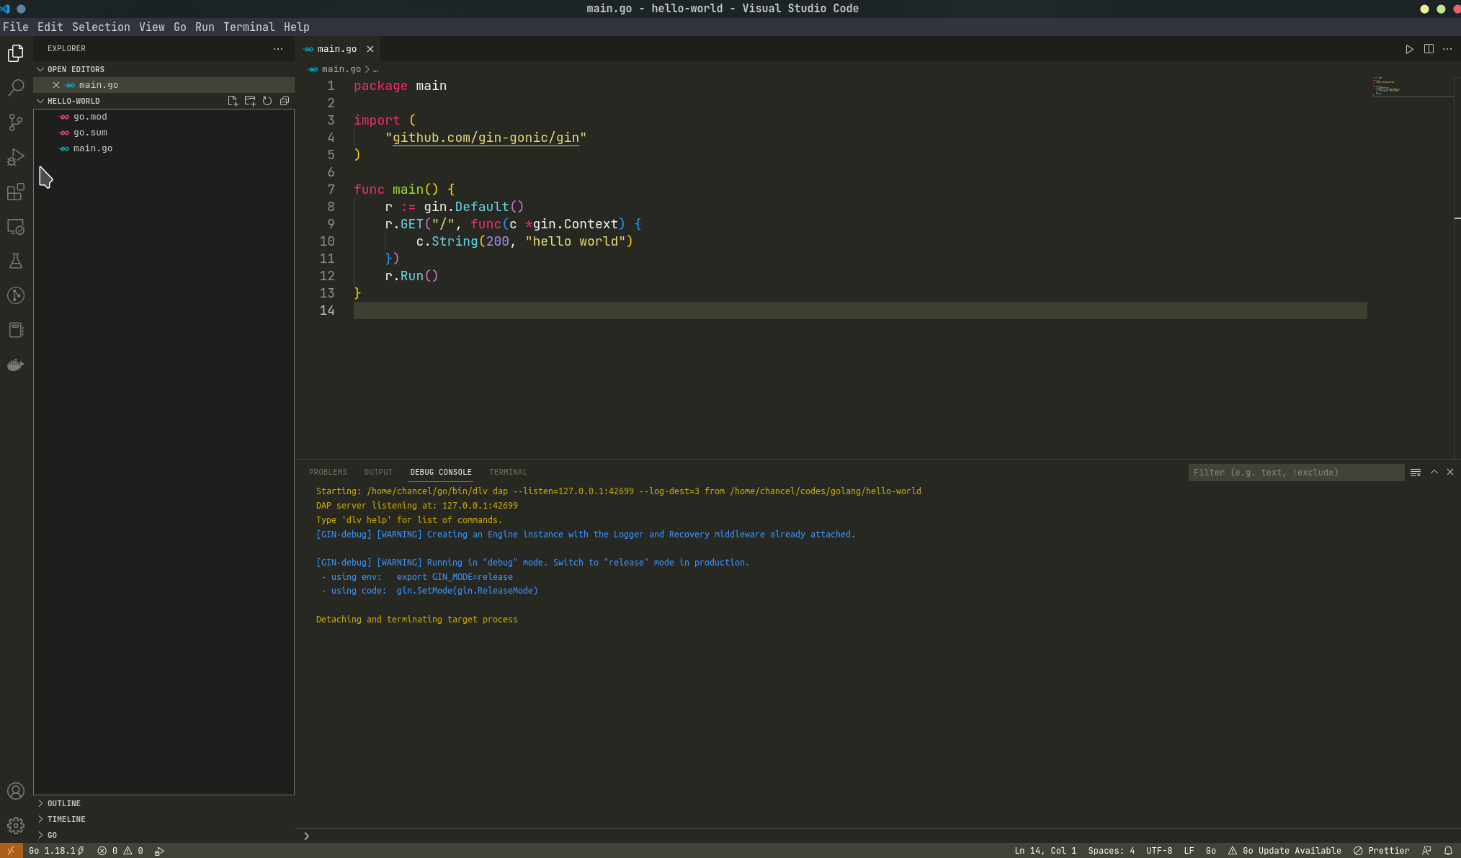Open the Terminal menu

pos(249,27)
